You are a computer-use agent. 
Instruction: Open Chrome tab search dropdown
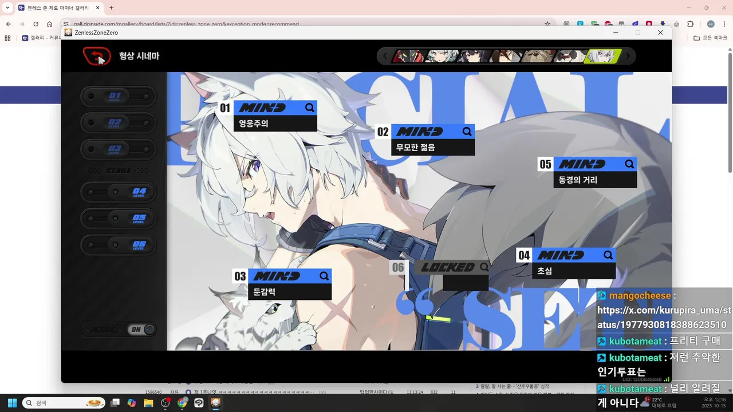tap(7, 7)
